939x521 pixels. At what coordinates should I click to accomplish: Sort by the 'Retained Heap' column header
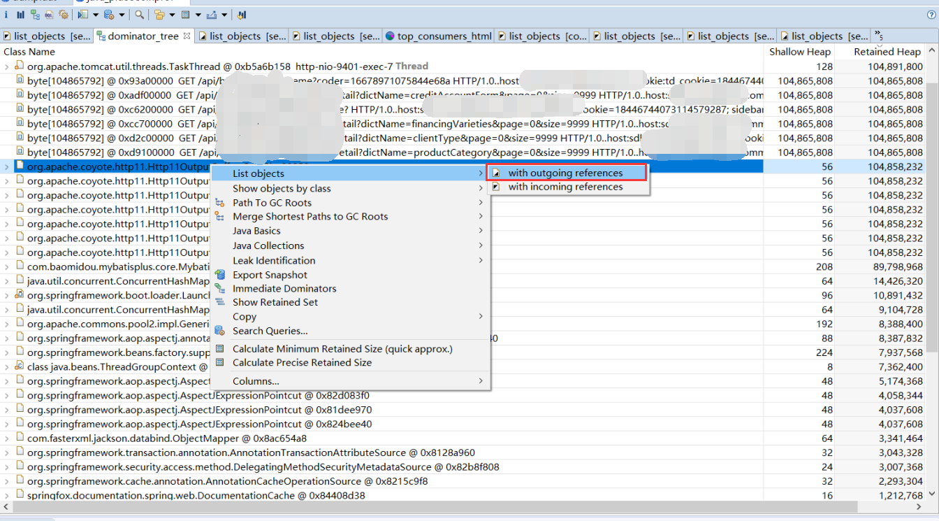pos(880,52)
